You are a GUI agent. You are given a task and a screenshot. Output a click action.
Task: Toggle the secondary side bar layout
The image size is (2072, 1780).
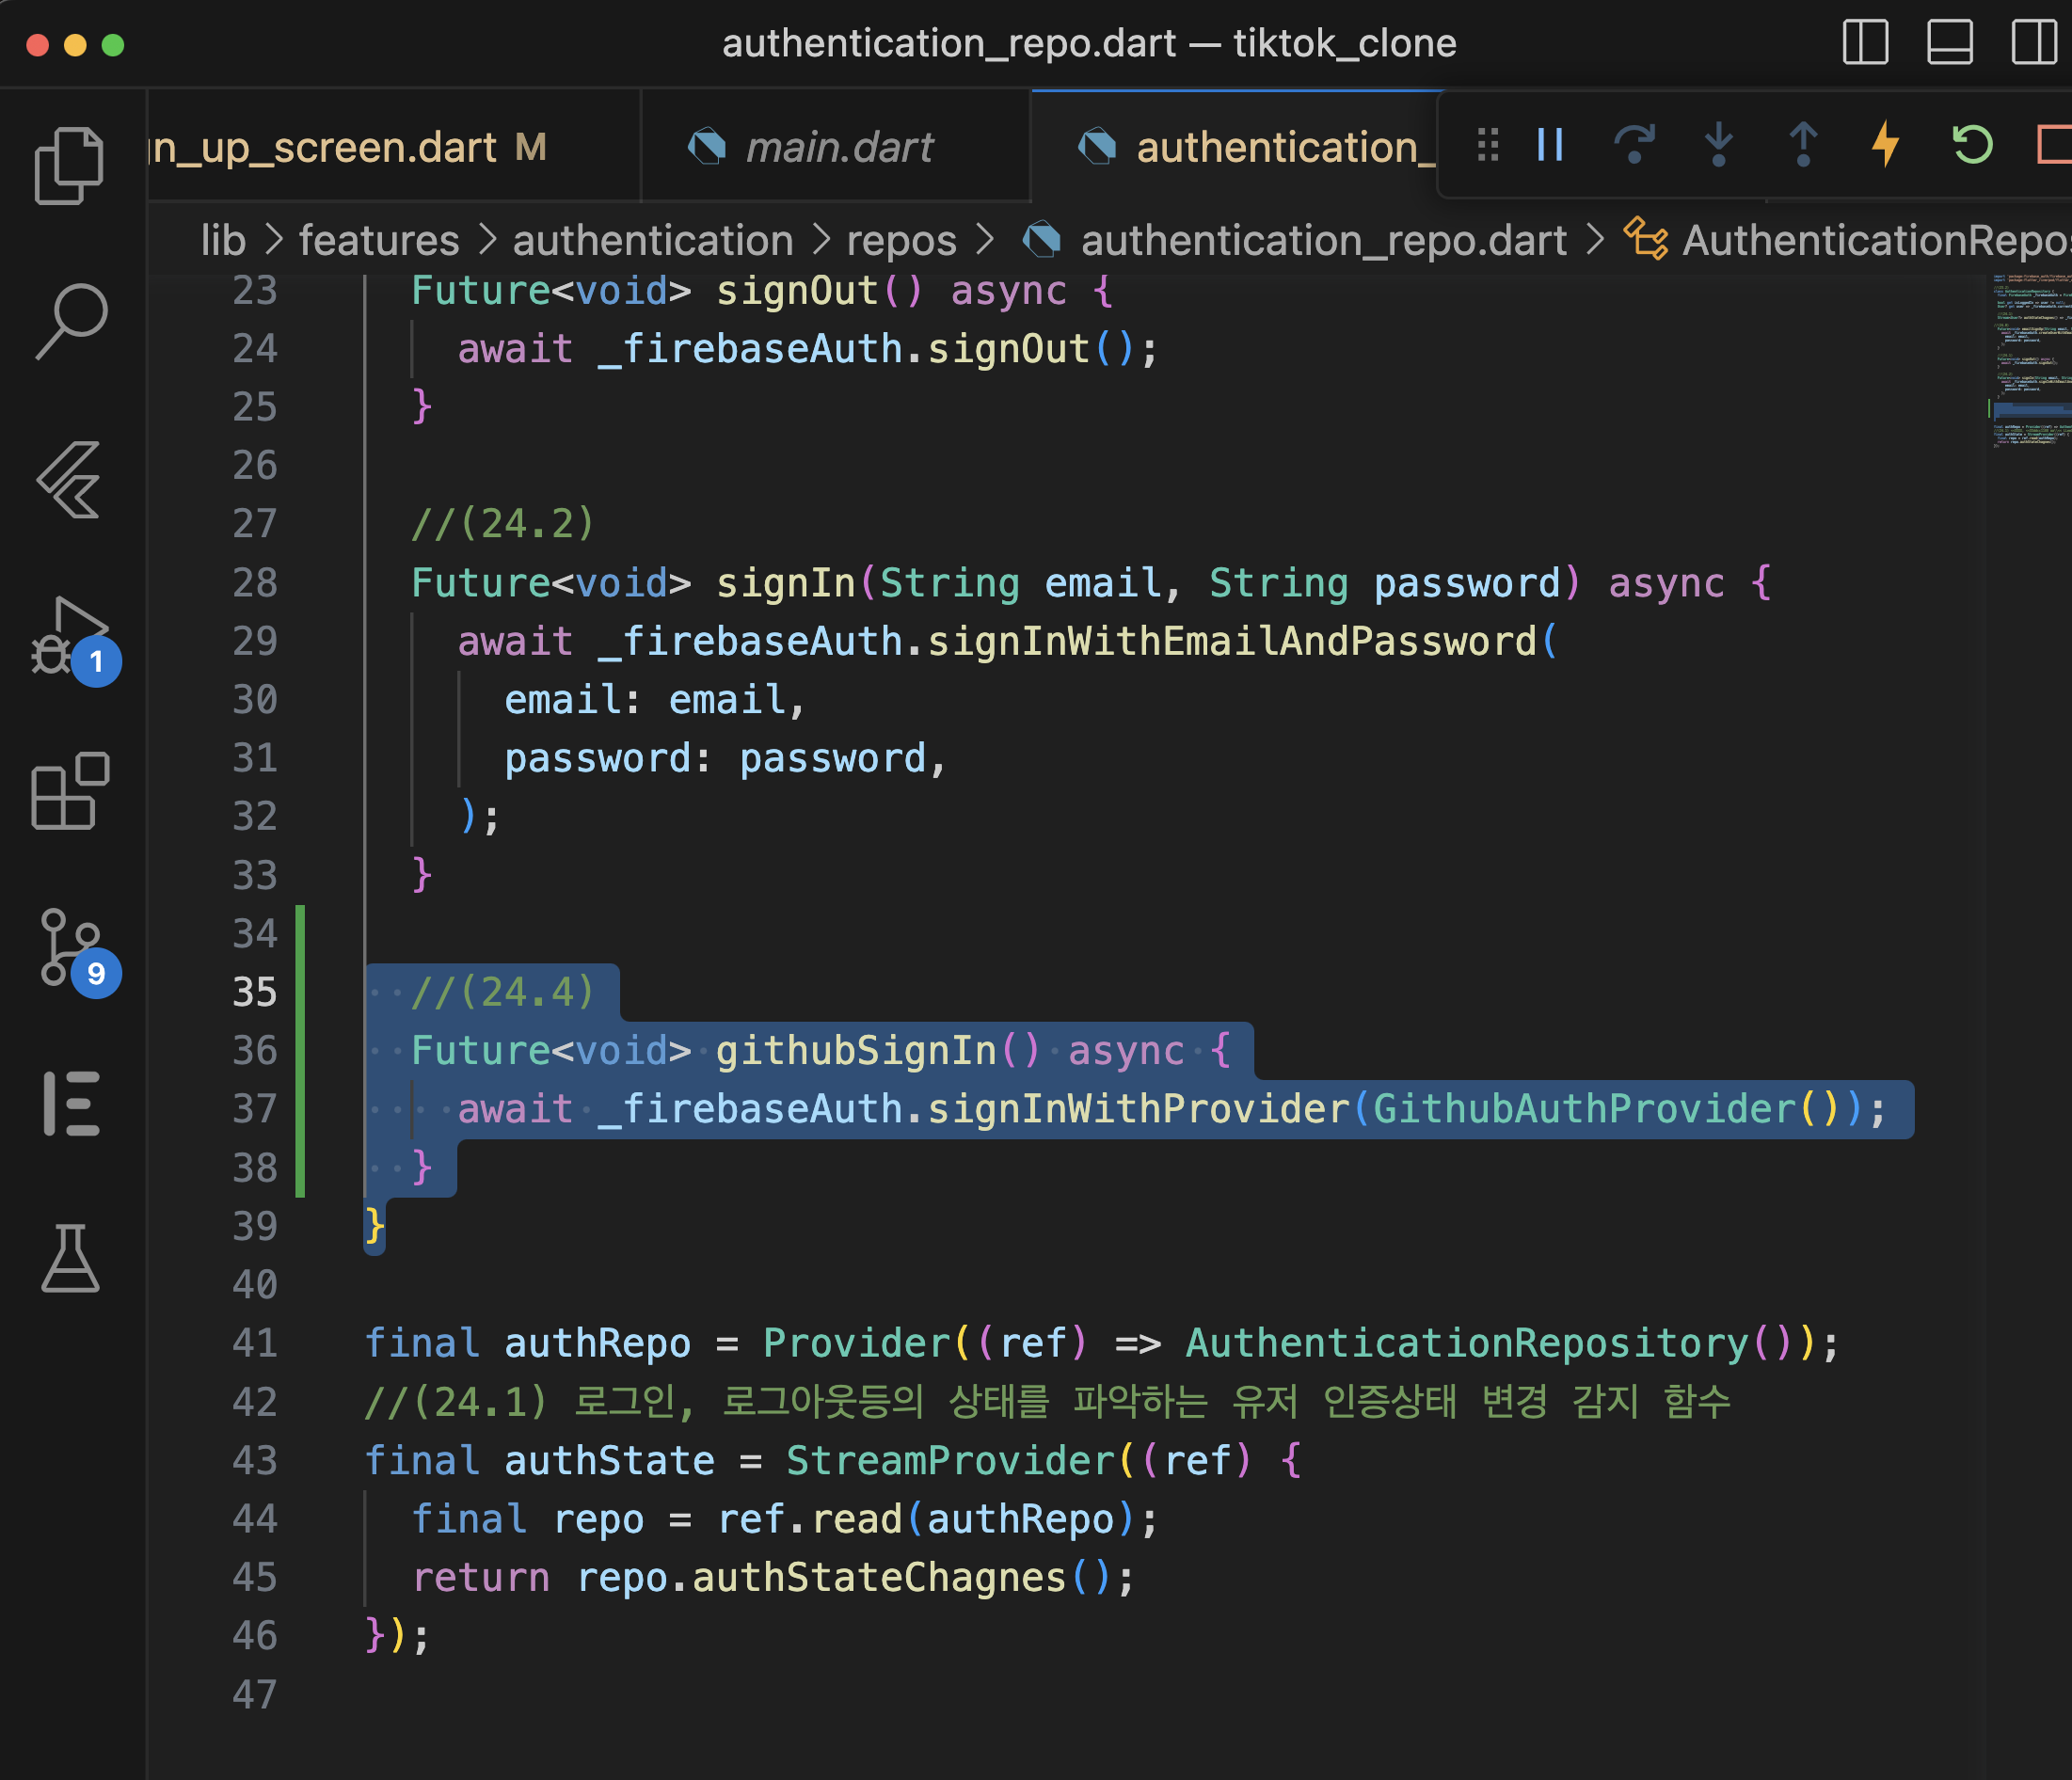click(x=2033, y=43)
